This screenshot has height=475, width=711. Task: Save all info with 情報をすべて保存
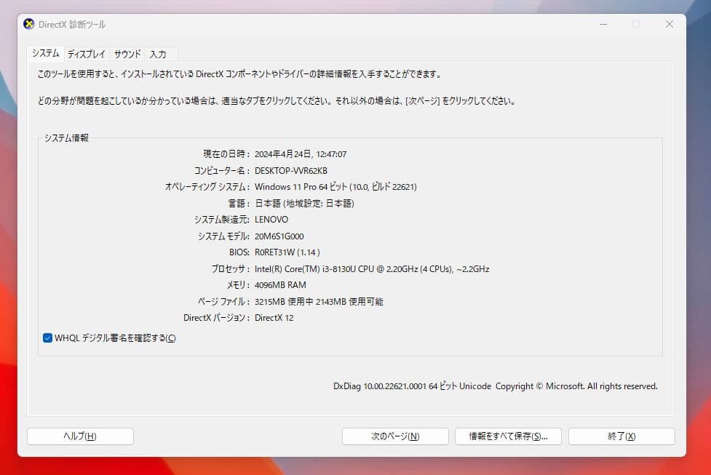pyautogui.click(x=507, y=436)
